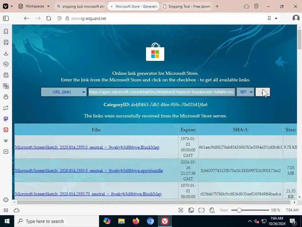
Task: Open the Window panel icon
Action: pos(6,97)
